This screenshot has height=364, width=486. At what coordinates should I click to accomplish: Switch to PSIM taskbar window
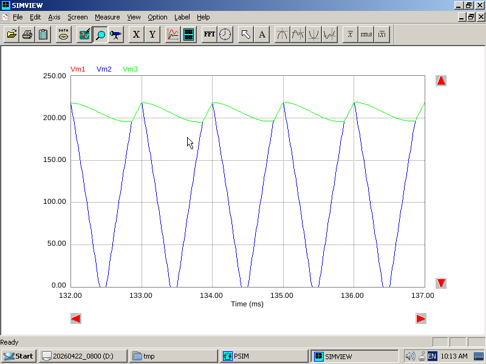tap(264, 356)
